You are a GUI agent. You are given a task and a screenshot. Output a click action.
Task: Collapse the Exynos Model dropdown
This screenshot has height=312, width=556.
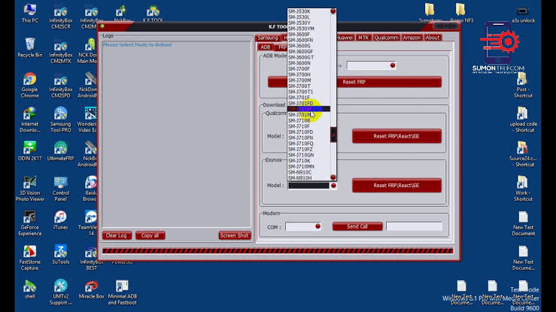click(333, 186)
